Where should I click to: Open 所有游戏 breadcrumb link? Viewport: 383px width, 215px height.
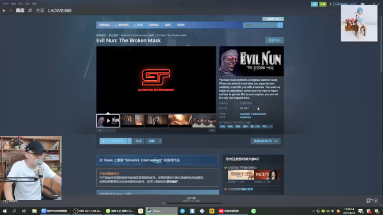click(101, 35)
